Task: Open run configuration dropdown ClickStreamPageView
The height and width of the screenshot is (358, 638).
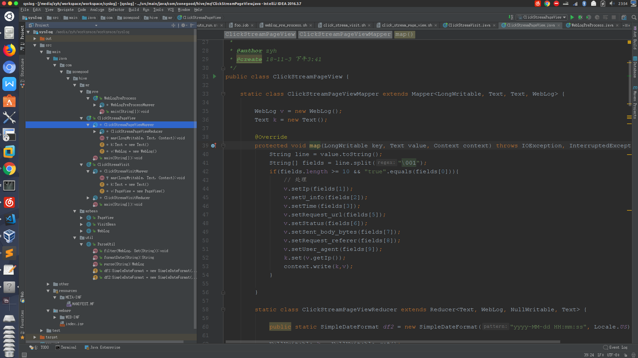Action: [542, 17]
